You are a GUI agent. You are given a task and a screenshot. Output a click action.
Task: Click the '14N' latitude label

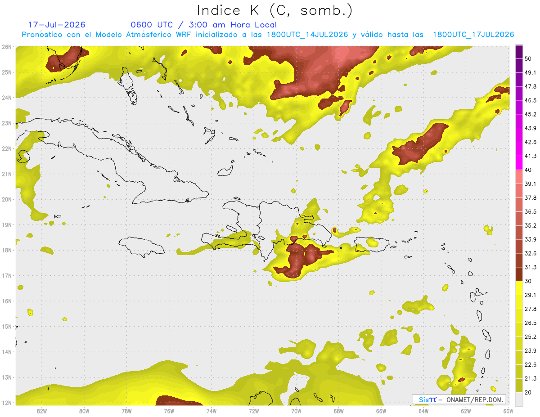7,352
